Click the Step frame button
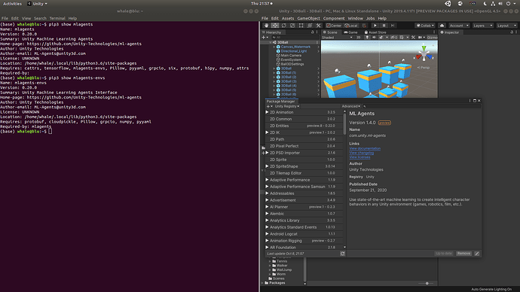Viewport: 520px width, 292px height. [x=393, y=26]
